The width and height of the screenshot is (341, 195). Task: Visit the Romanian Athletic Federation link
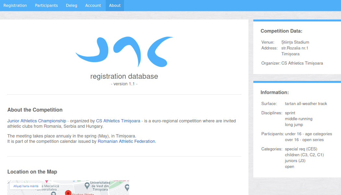(126, 141)
